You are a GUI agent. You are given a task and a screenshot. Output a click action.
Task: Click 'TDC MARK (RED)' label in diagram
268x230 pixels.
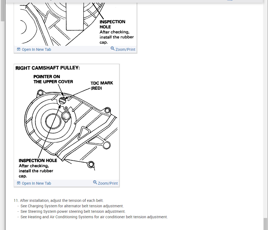102,85
